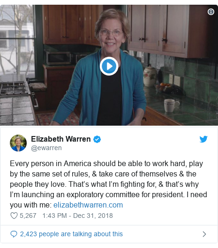Click the Twitter bird logo
Screen dimensions: 218x248
click(x=203, y=139)
